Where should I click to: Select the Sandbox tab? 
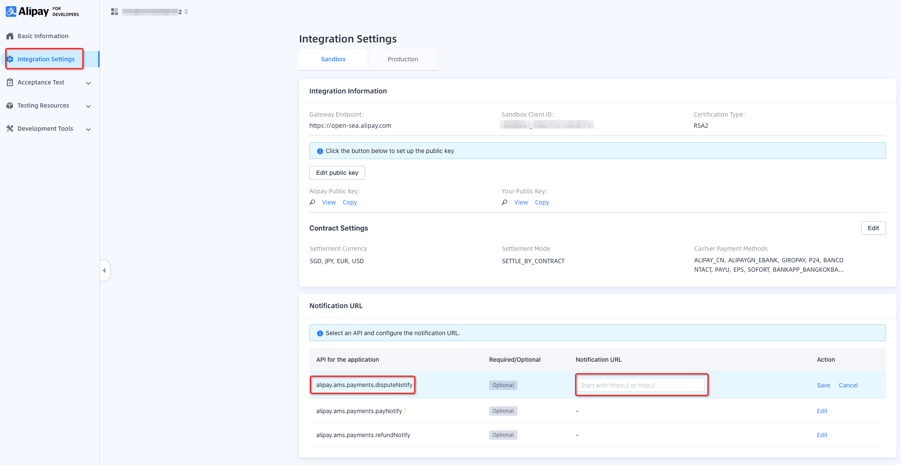pos(333,59)
